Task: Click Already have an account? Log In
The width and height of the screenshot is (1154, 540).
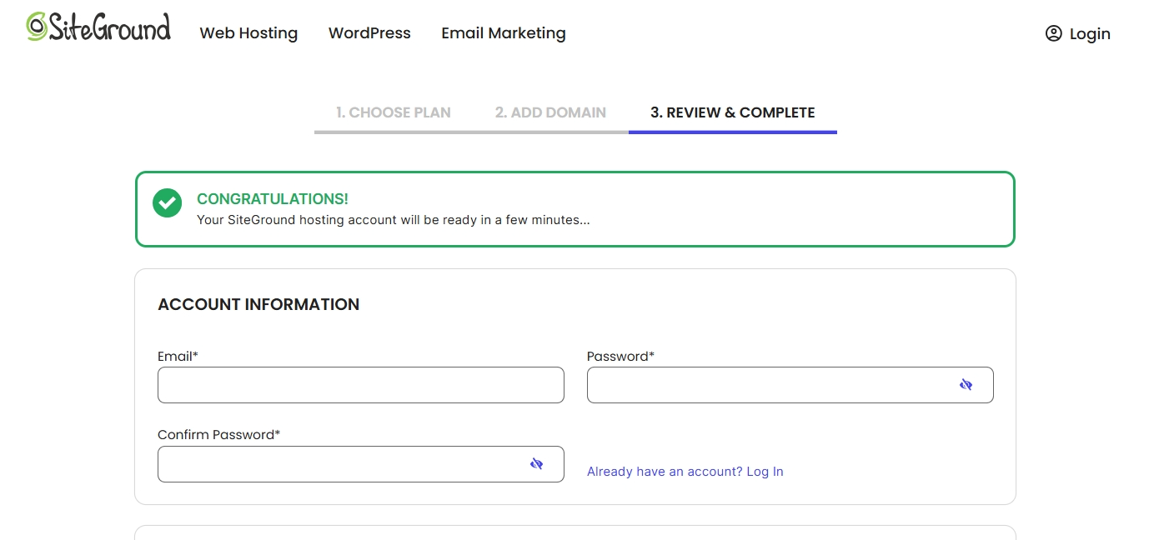Action: (x=685, y=472)
